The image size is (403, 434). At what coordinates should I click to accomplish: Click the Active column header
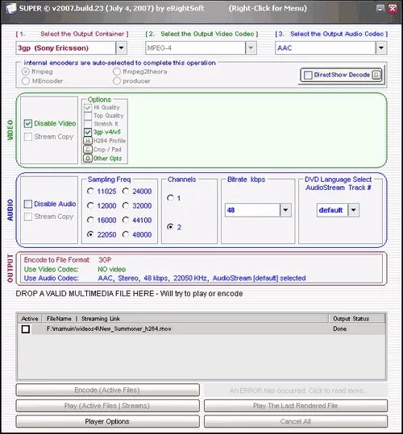point(30,319)
